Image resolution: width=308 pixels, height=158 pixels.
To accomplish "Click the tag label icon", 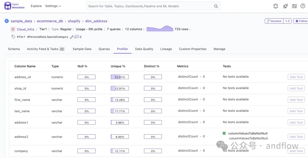I will [x=13, y=37].
